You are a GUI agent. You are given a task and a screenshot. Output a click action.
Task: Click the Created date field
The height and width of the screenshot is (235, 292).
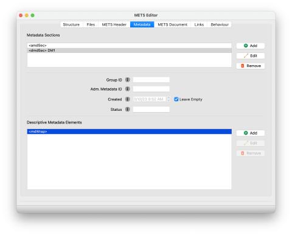[x=149, y=99]
